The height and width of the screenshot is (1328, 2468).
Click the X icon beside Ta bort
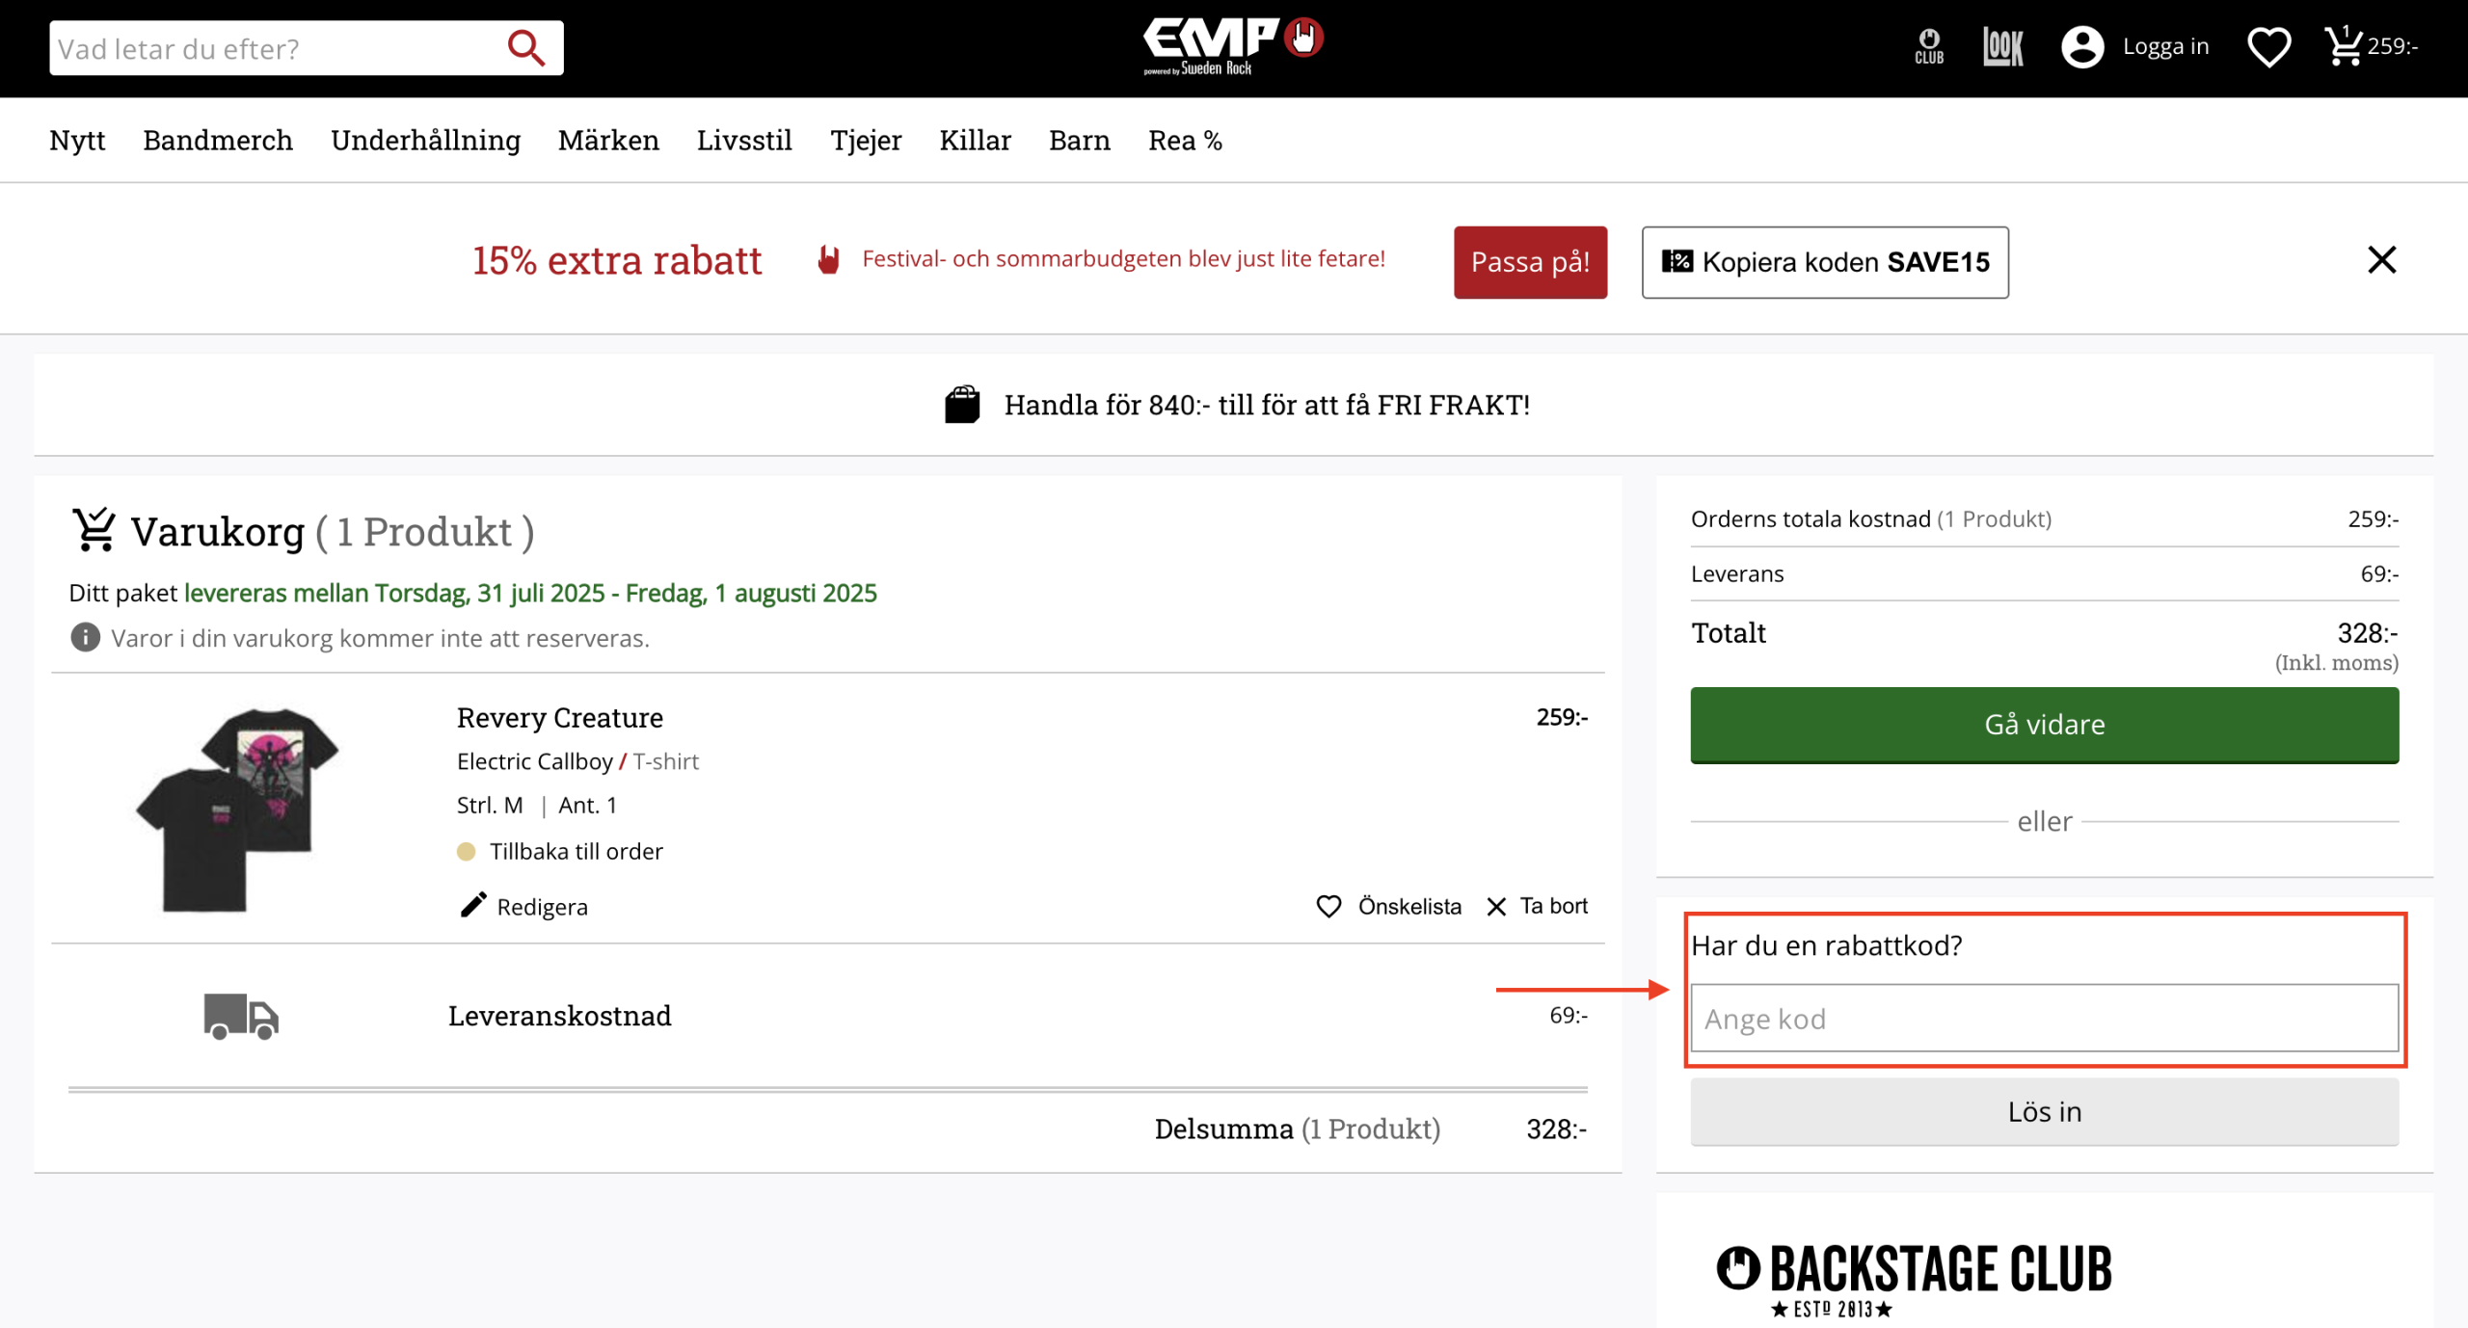click(1496, 907)
